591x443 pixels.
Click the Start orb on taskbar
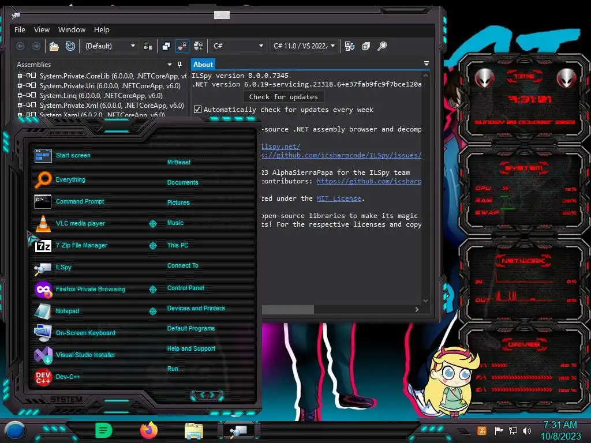tap(14, 431)
